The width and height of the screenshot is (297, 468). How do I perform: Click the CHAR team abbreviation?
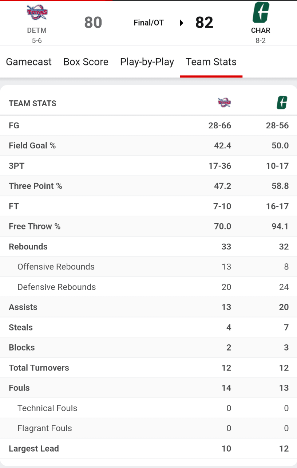pos(261,31)
